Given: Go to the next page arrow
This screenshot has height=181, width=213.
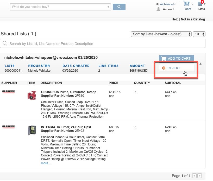Looking at the screenshot, I should (x=199, y=176).
